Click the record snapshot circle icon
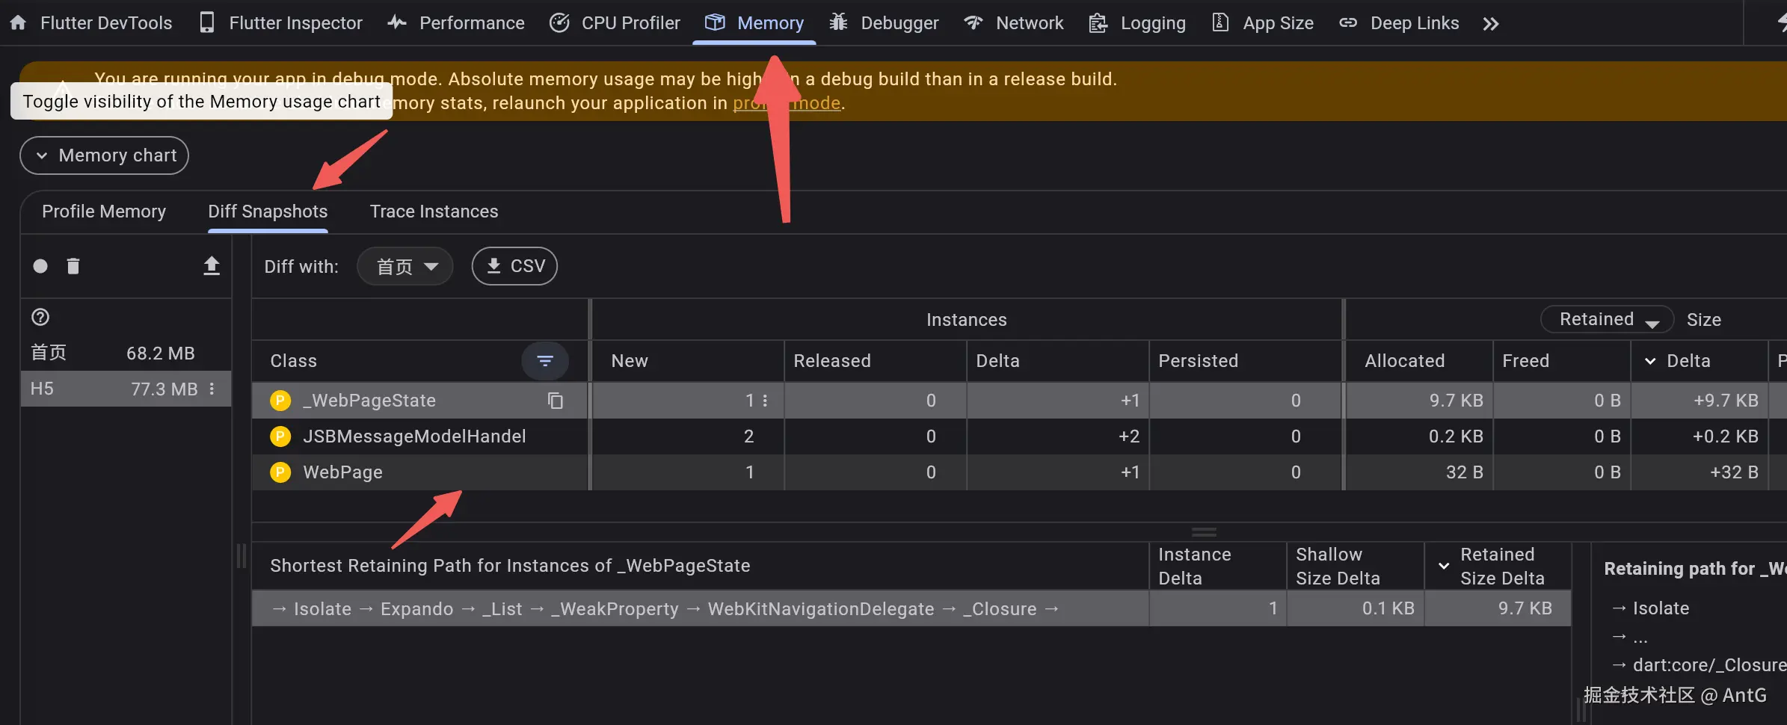The image size is (1787, 725). coord(40,266)
